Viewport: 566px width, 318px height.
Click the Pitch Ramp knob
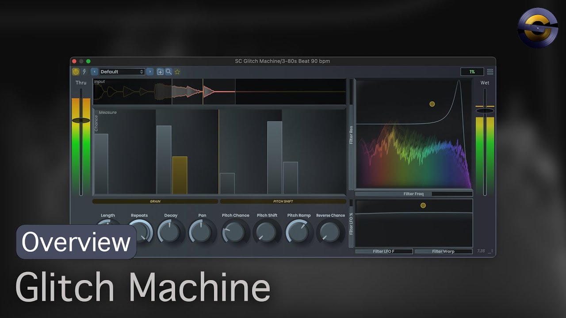[299, 232]
